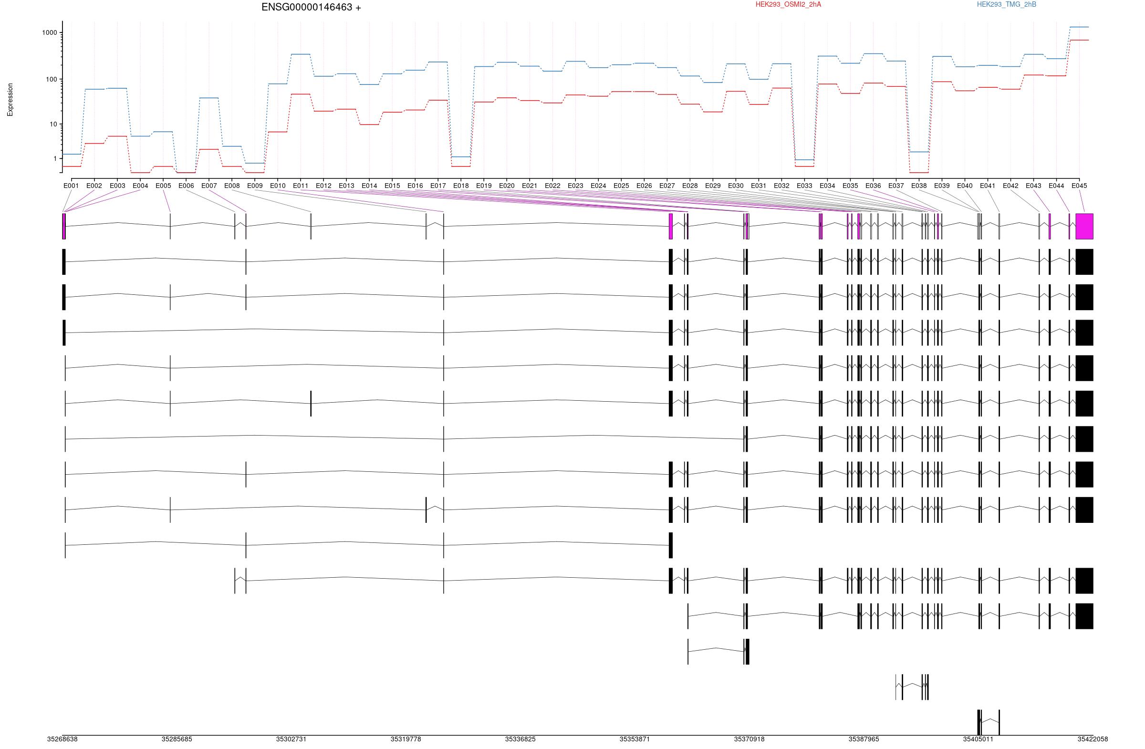Click genomic coordinate 35353871
The width and height of the screenshot is (1145, 749).
click(635, 739)
